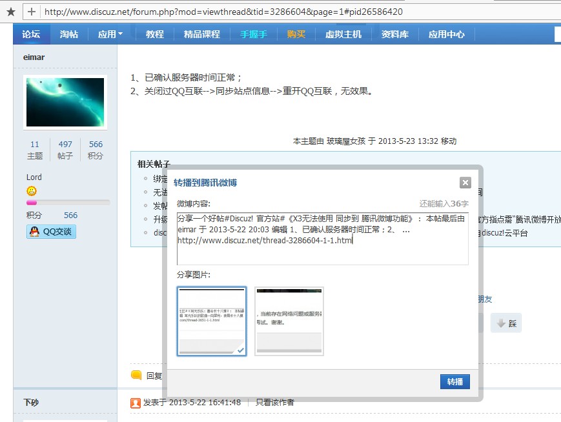Open a new tab with plus icon
Image resolution: width=561 pixels, height=422 pixels.
pos(32,12)
